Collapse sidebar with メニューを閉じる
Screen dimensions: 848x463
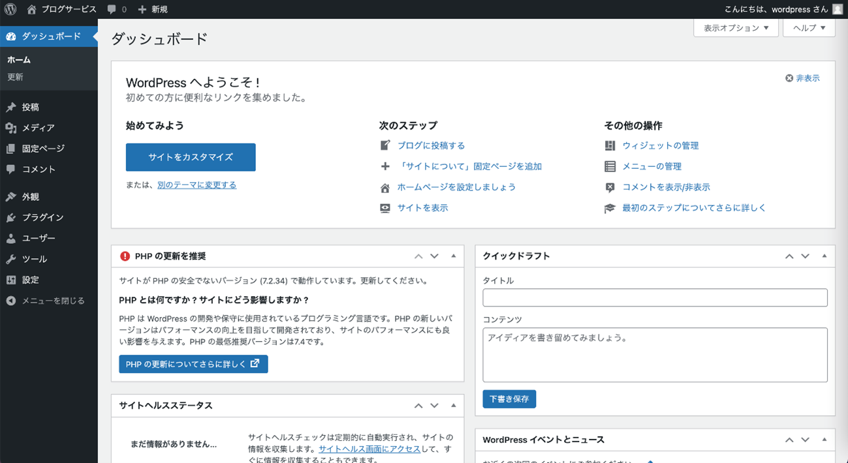(52, 301)
